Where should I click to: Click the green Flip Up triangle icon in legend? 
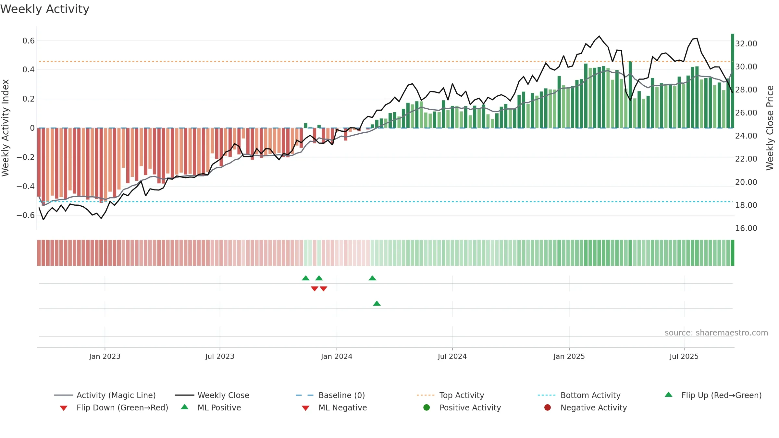[669, 395]
